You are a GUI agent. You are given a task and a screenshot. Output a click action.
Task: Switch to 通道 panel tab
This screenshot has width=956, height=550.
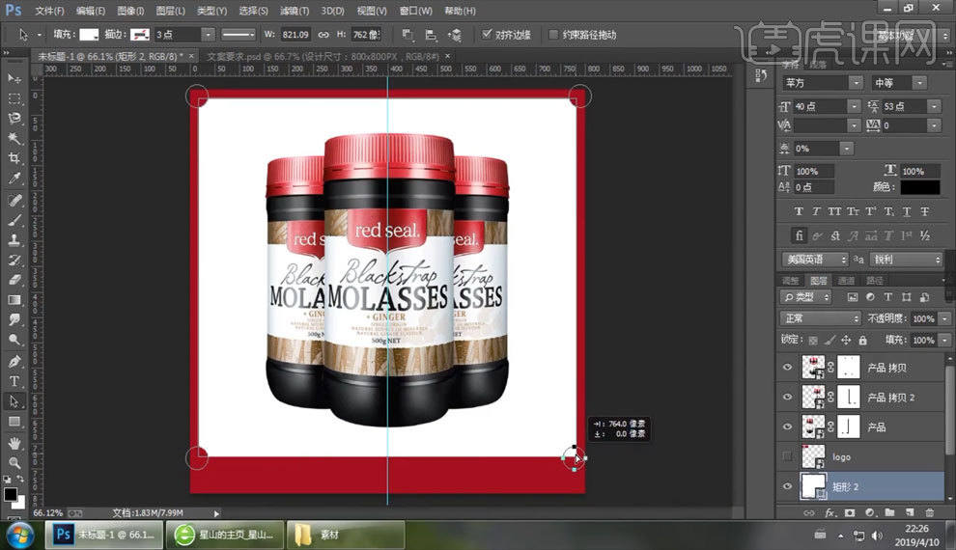click(846, 280)
